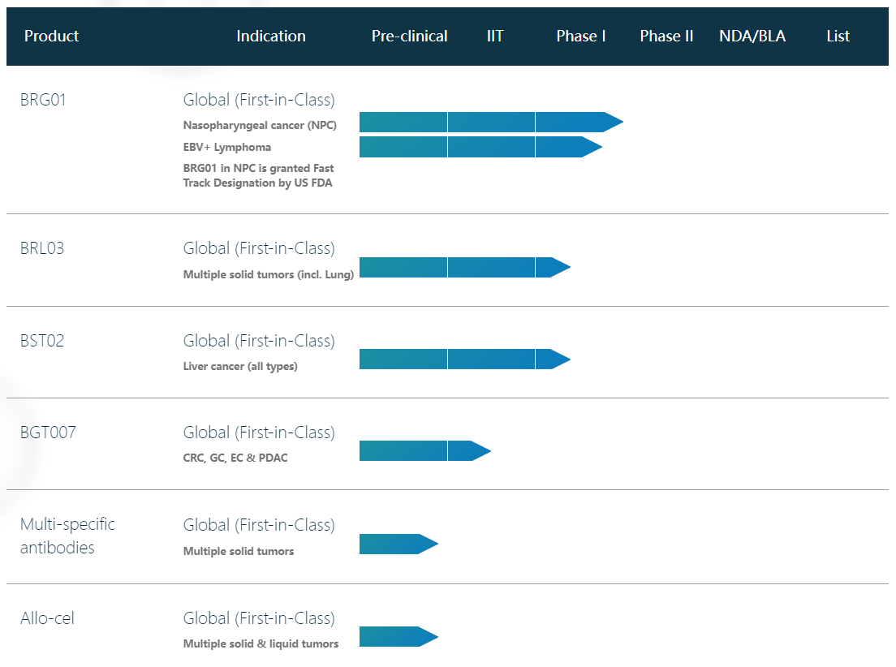The height and width of the screenshot is (667, 896).
Task: Select the BGT007 product name
Action: pyautogui.click(x=48, y=432)
